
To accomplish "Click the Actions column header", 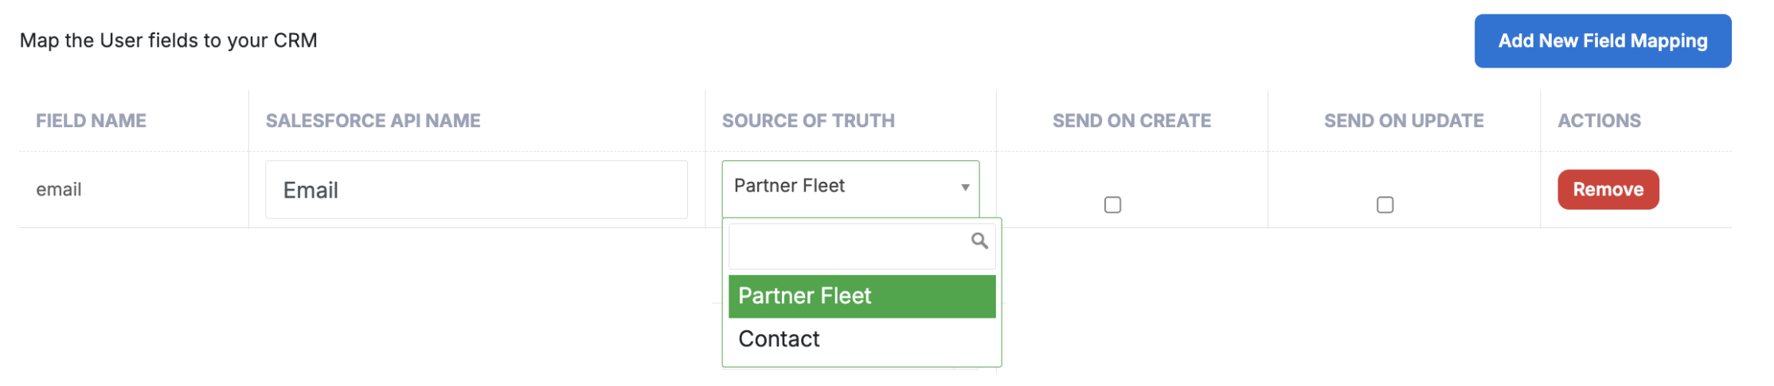I will pyautogui.click(x=1599, y=121).
